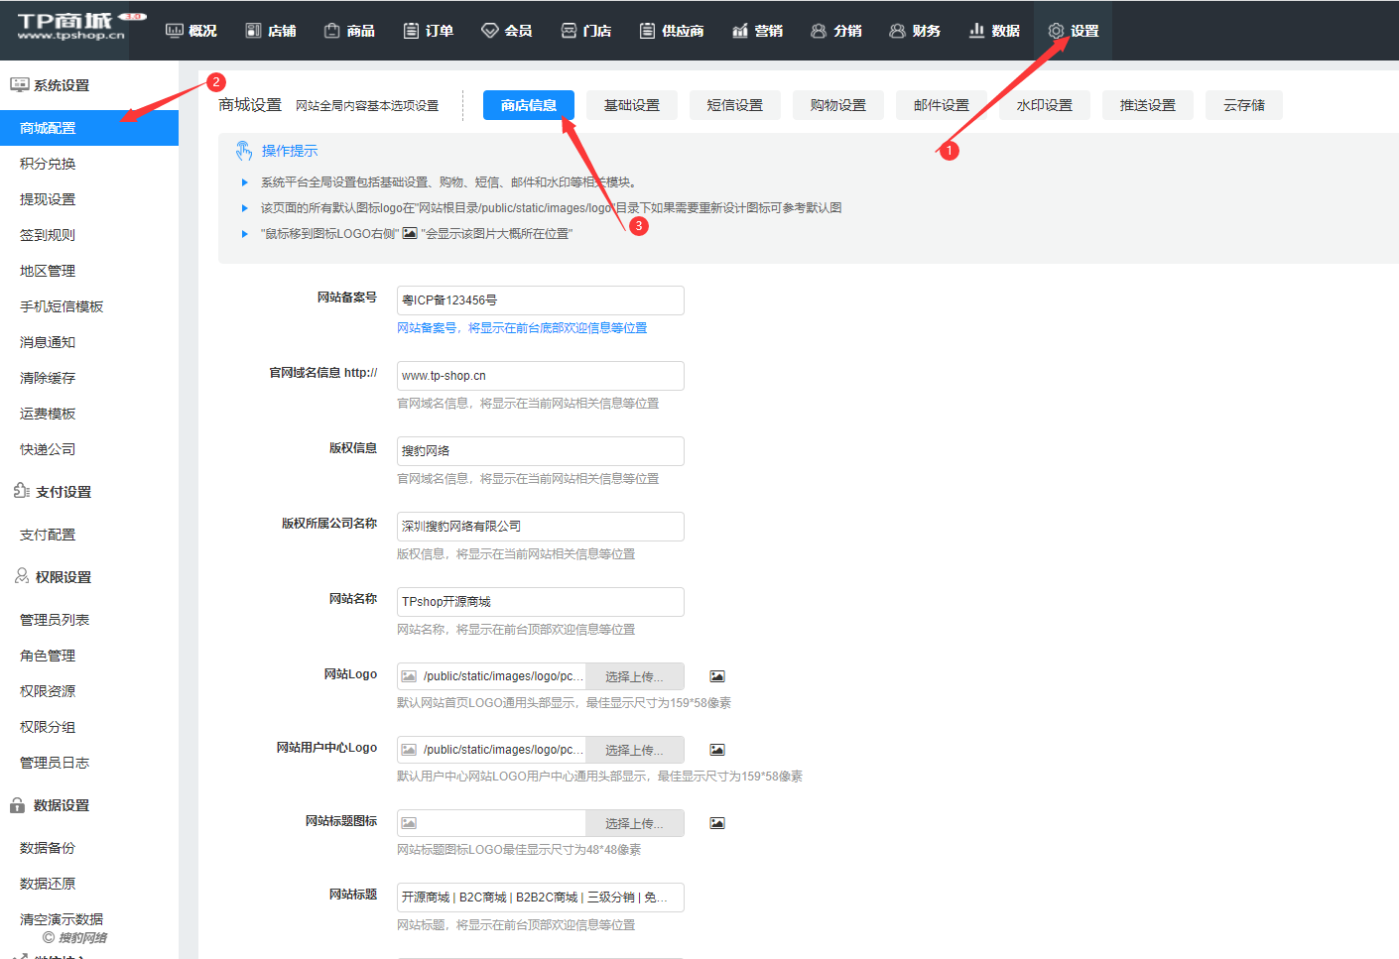Viewport: 1399px width, 959px height.
Task: Open 会员 from the top navigation
Action: (x=506, y=31)
